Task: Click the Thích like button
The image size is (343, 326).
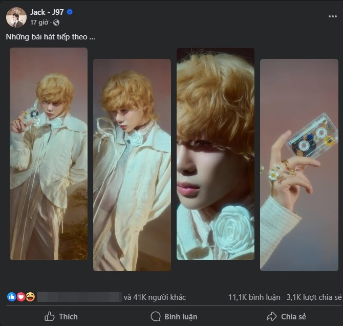Action: pyautogui.click(x=61, y=316)
